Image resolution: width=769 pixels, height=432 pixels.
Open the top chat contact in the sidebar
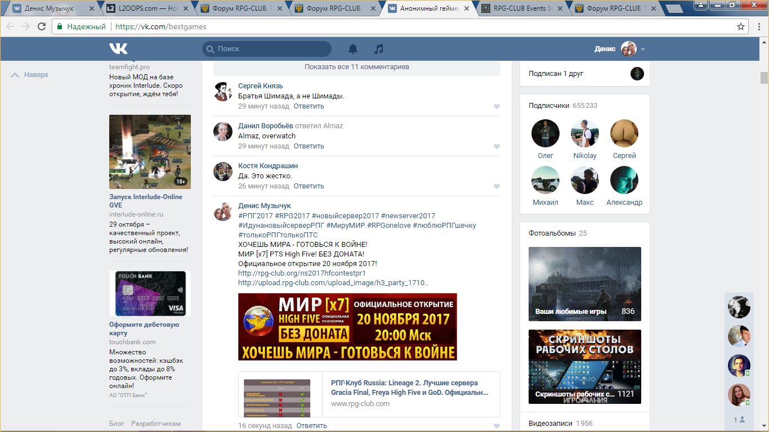coord(739,307)
